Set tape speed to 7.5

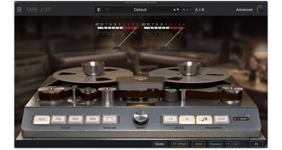(170, 119)
